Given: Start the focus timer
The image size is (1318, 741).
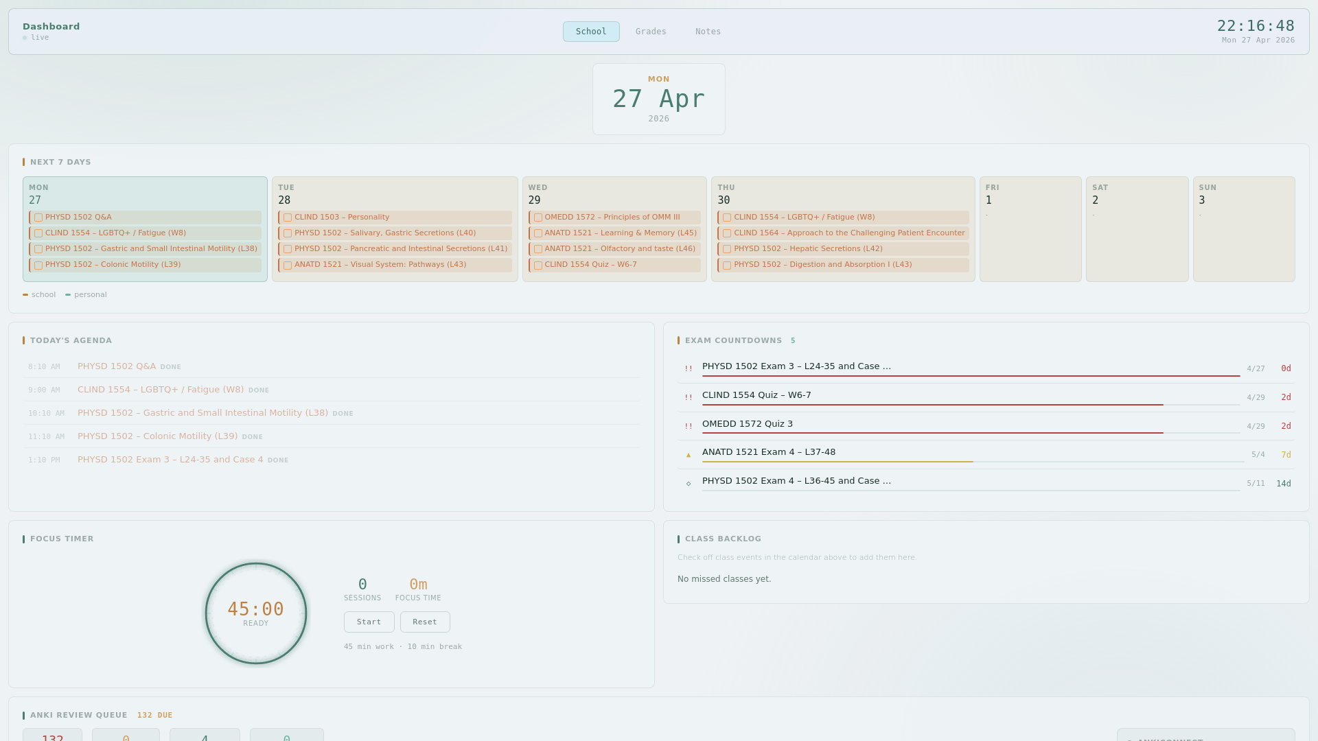Looking at the screenshot, I should pos(369,622).
